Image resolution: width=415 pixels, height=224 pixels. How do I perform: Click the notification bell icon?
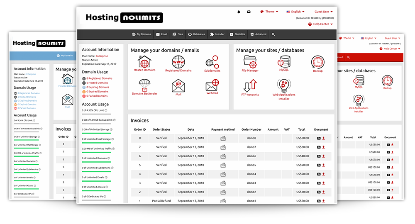pos(239,12)
